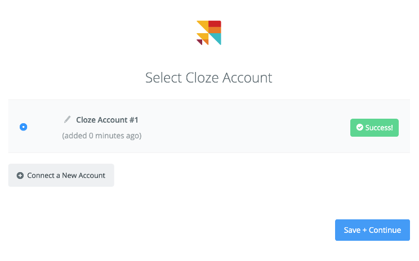Click the Cloze logo at top

(209, 33)
